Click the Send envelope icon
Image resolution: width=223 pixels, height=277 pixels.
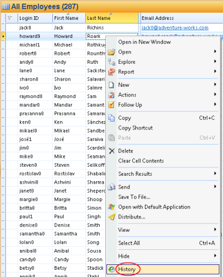click(112, 187)
